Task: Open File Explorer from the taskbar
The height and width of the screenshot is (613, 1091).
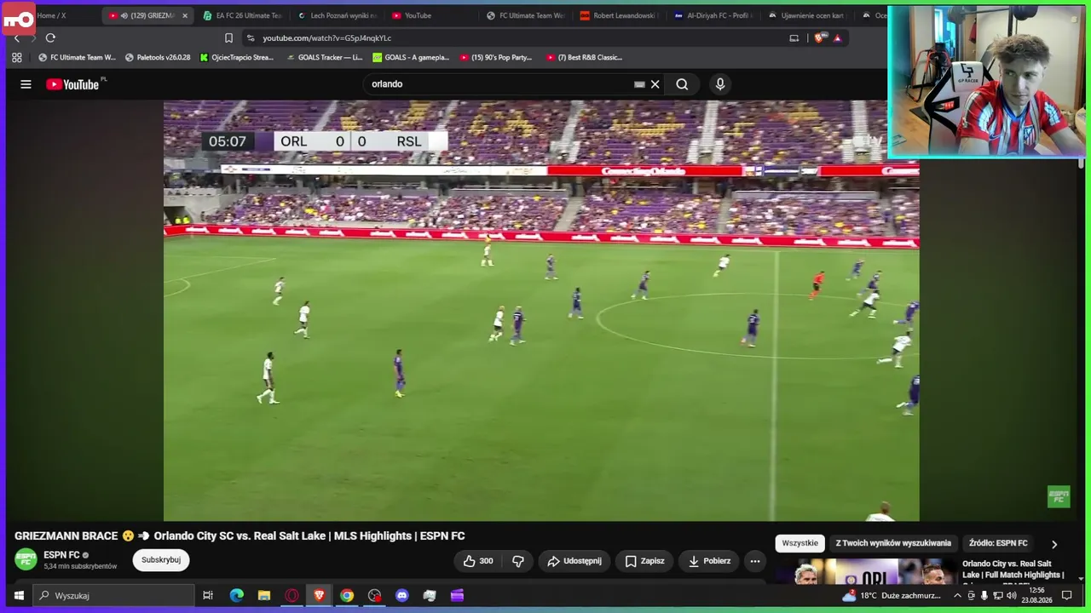Action: 264,595
